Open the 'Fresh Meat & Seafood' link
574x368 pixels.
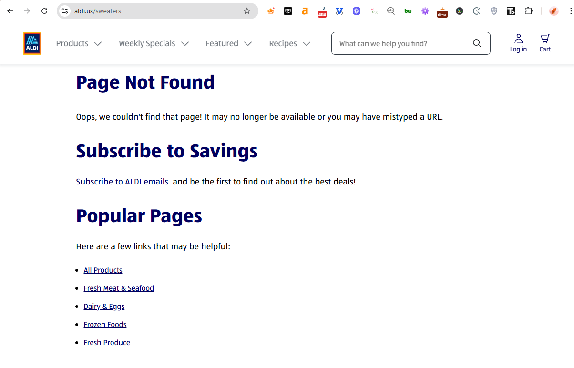point(119,288)
